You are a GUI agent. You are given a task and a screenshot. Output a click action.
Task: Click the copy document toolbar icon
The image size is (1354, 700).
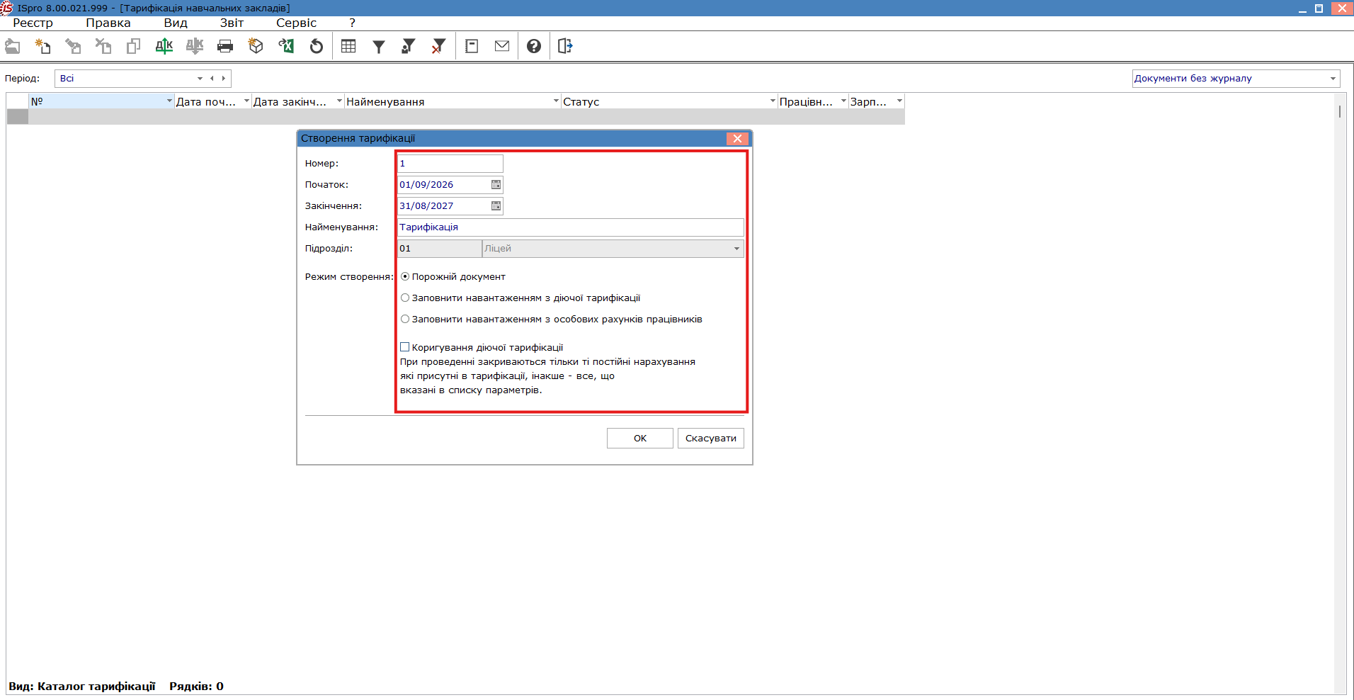(x=134, y=47)
